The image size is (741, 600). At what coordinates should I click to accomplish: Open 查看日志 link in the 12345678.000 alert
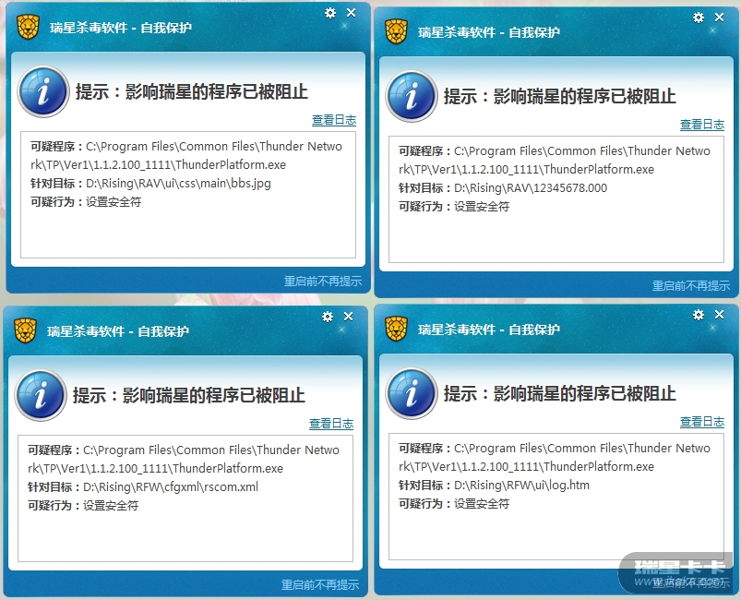[702, 125]
